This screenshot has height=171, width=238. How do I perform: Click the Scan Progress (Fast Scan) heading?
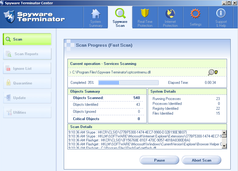[104, 45]
